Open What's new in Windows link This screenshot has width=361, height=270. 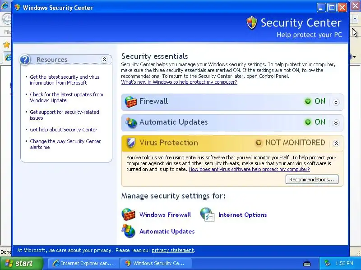point(179,82)
